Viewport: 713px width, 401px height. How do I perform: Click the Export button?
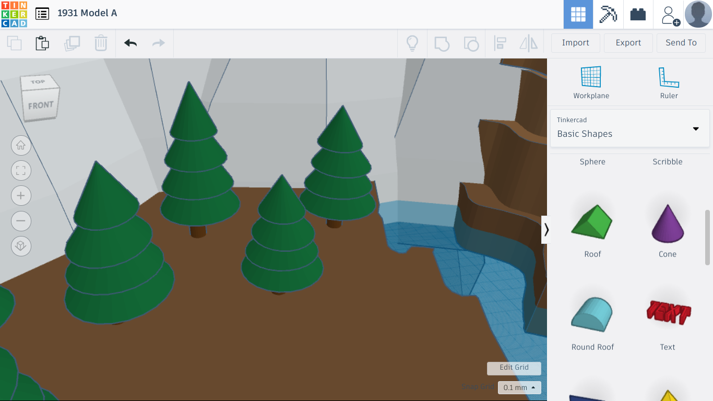[628, 43]
